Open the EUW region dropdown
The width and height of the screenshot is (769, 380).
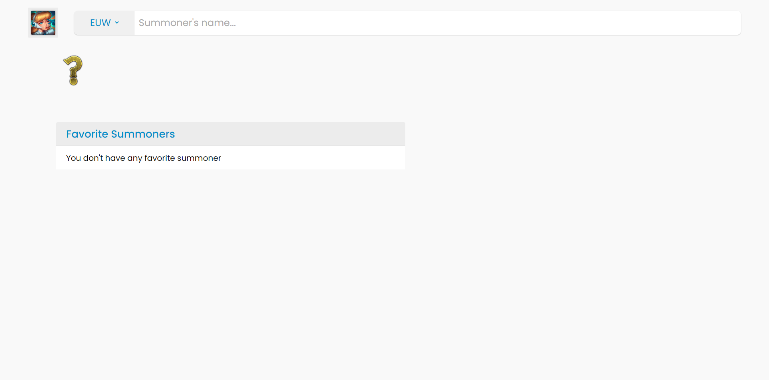pos(104,23)
